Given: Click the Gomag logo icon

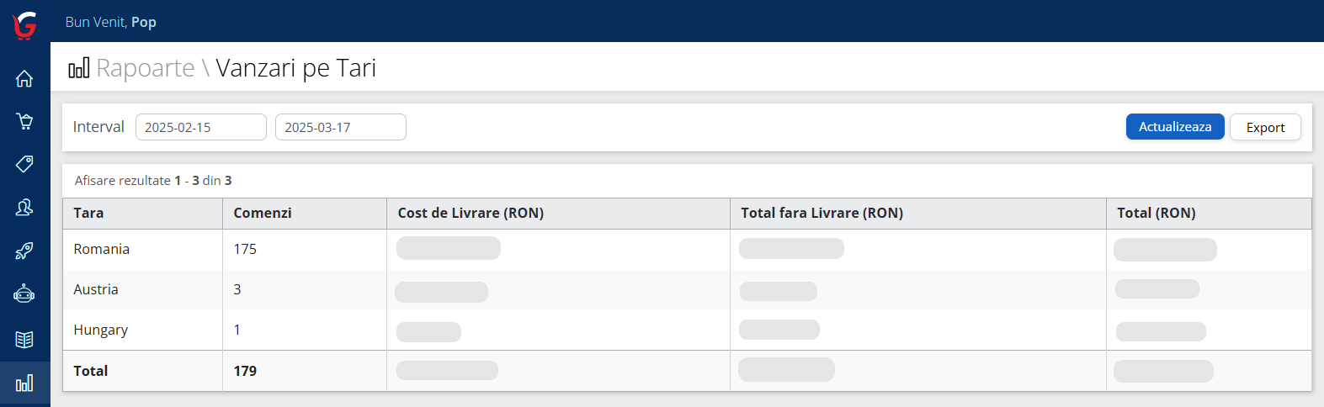Looking at the screenshot, I should click(x=24, y=25).
